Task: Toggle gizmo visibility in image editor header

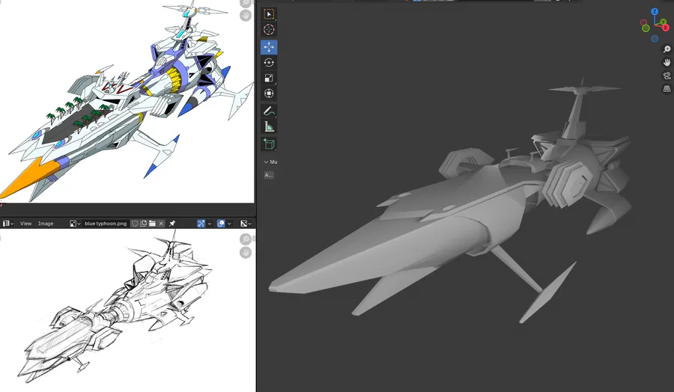Action: click(201, 223)
